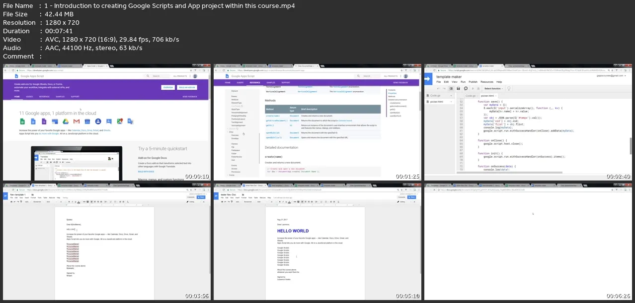
Task: Open the Resources menu in the template maker editor
Action: pyautogui.click(x=487, y=82)
